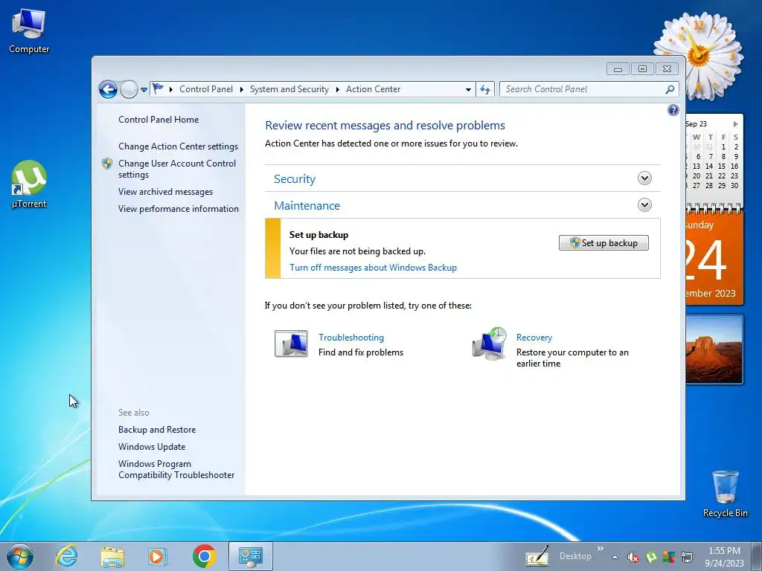Viewport: 762px width, 571px height.
Task: Open Change User Account Control settings
Action: pyautogui.click(x=177, y=169)
